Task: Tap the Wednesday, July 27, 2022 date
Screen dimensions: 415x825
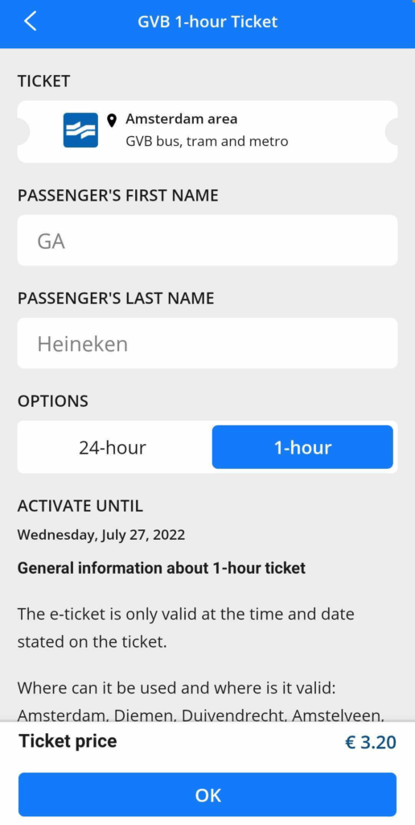Action: coord(101,535)
